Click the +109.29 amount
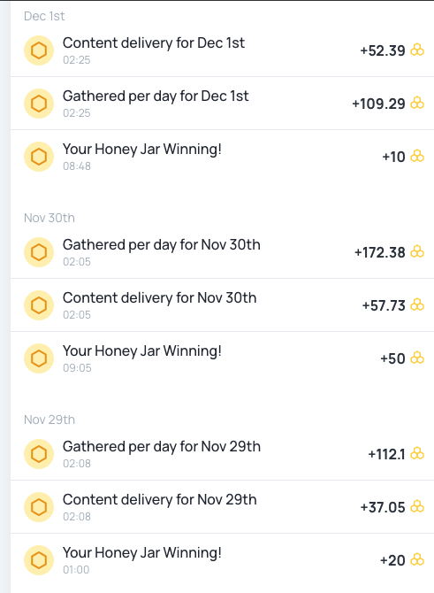This screenshot has height=593, width=434. pos(378,104)
